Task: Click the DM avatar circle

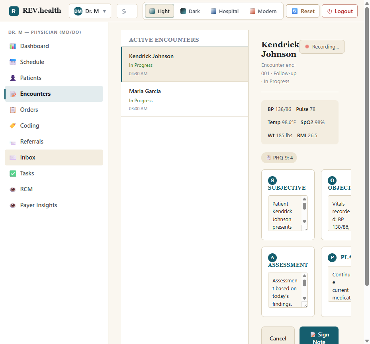Action: (x=78, y=11)
